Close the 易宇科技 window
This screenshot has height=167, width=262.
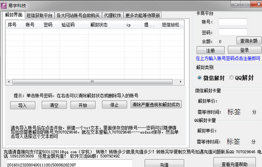(257, 4)
